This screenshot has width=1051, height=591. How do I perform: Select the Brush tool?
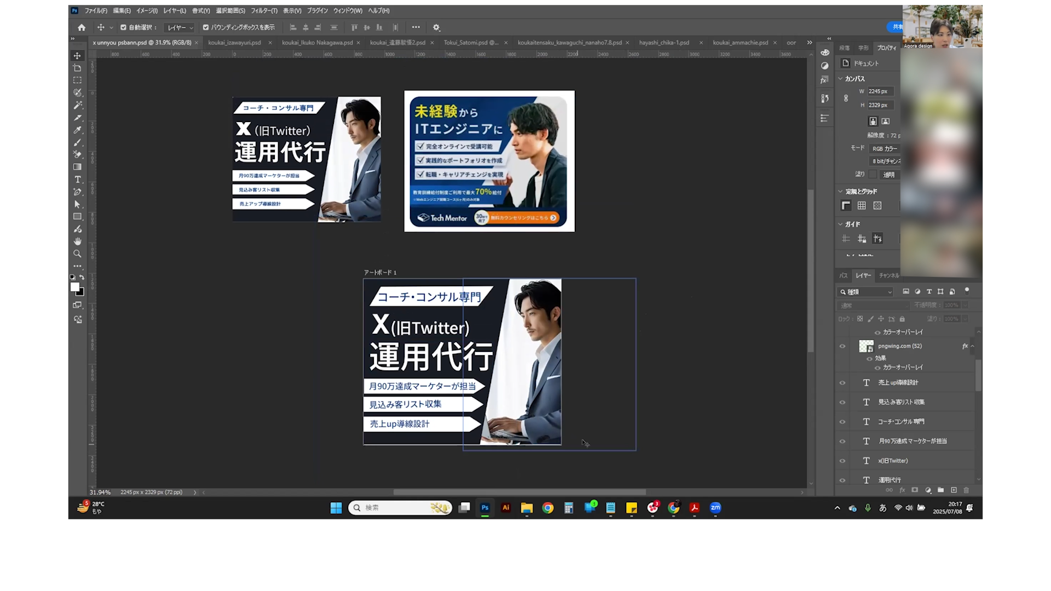click(x=77, y=142)
